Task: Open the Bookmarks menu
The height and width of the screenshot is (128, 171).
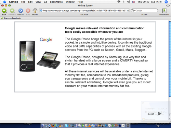Action: [x=56, y=2]
